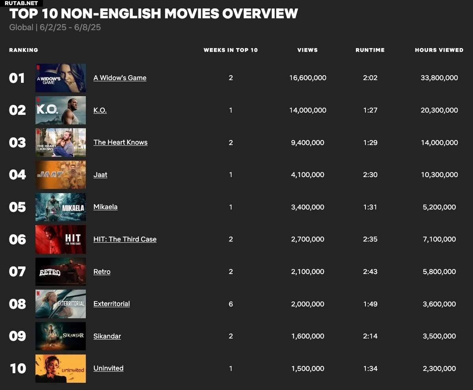Click rank number 04
Viewport: 473px width, 390px height.
[17, 175]
